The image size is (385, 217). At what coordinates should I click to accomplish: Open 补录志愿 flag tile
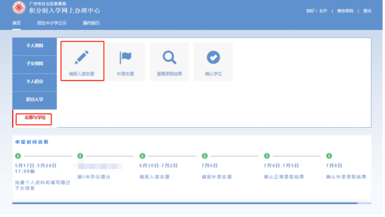[126, 62]
